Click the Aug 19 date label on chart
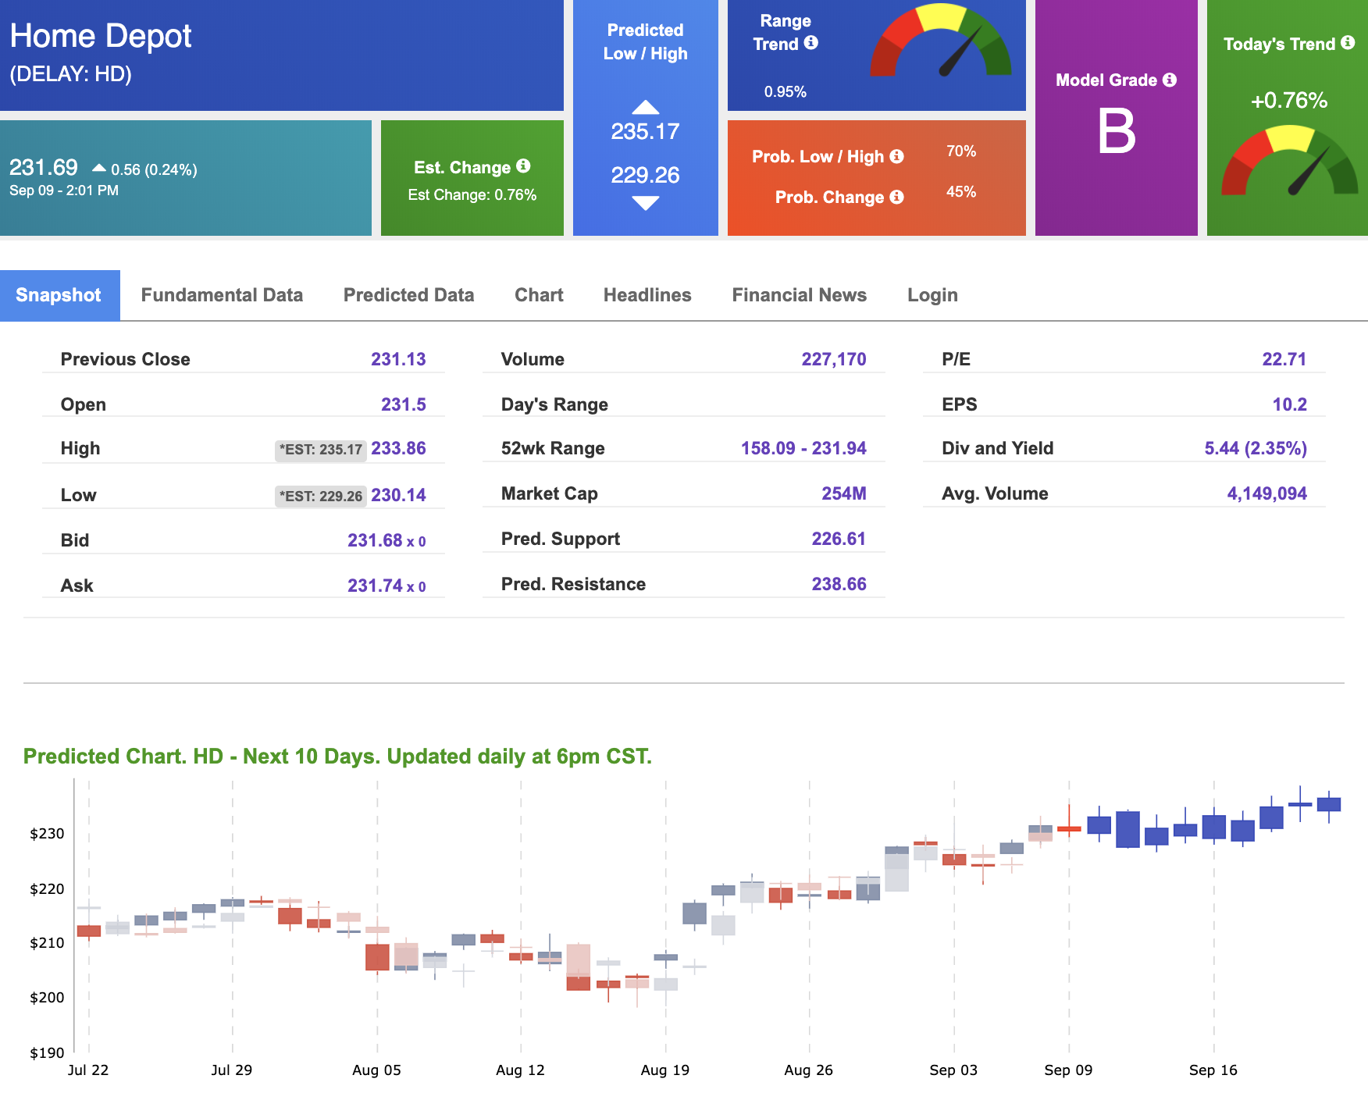Screen dimensions: 1368x1093 point(664,1070)
